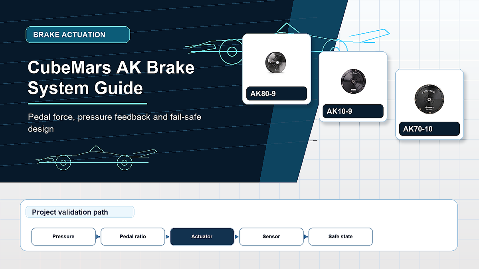The width and height of the screenshot is (479, 269).
Task: Click the CubeMars AK Brake System Guide title
Action: tap(111, 78)
